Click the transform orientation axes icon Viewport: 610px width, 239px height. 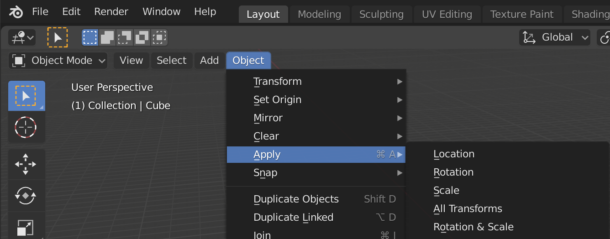tap(529, 37)
